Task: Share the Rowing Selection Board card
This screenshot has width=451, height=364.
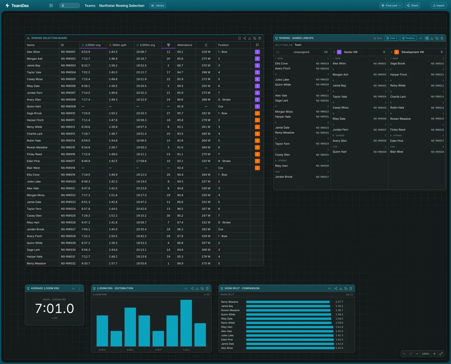Action: pos(245,38)
